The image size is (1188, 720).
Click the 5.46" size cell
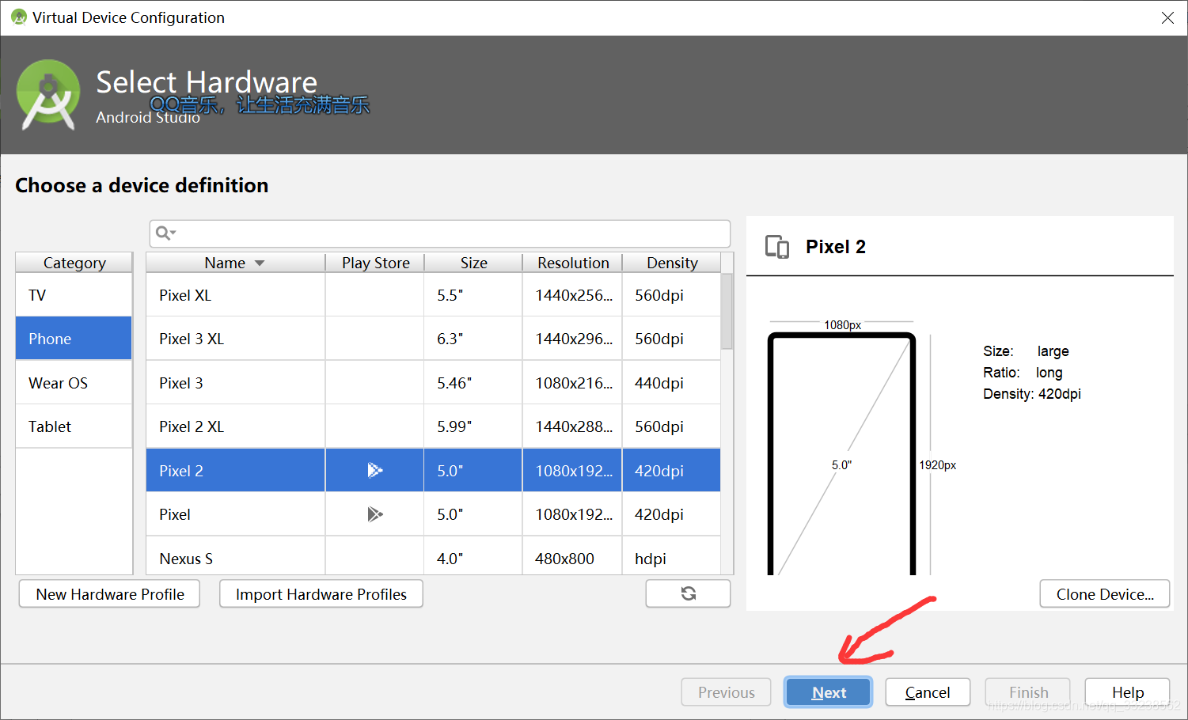pos(473,383)
